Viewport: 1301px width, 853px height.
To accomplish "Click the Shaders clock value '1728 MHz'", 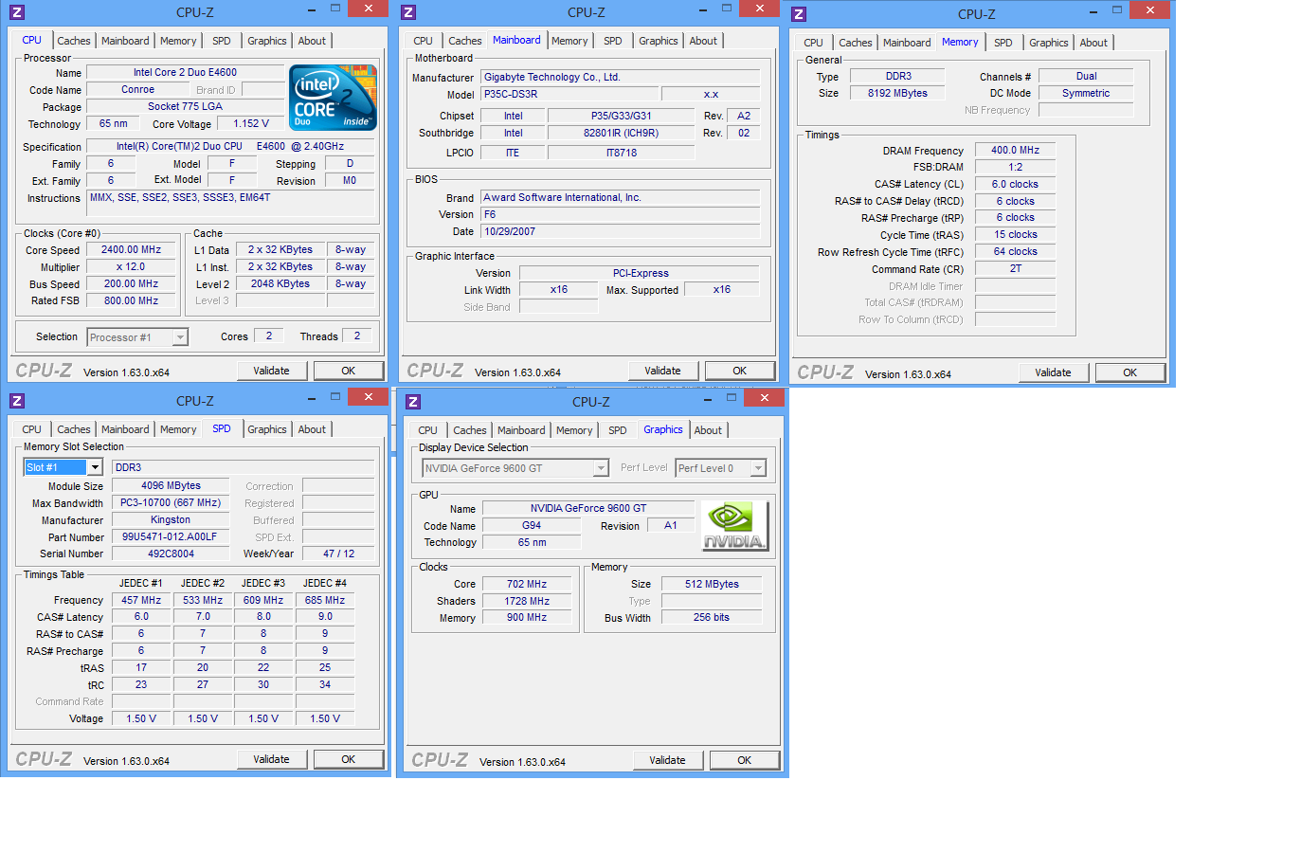I will click(x=527, y=601).
